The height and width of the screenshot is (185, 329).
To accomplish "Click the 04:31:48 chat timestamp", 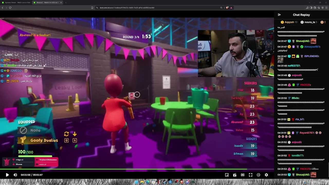I will click(282, 66).
